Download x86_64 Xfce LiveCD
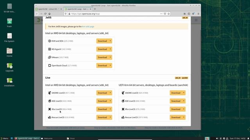The image size is (250, 140). point(102,109)
